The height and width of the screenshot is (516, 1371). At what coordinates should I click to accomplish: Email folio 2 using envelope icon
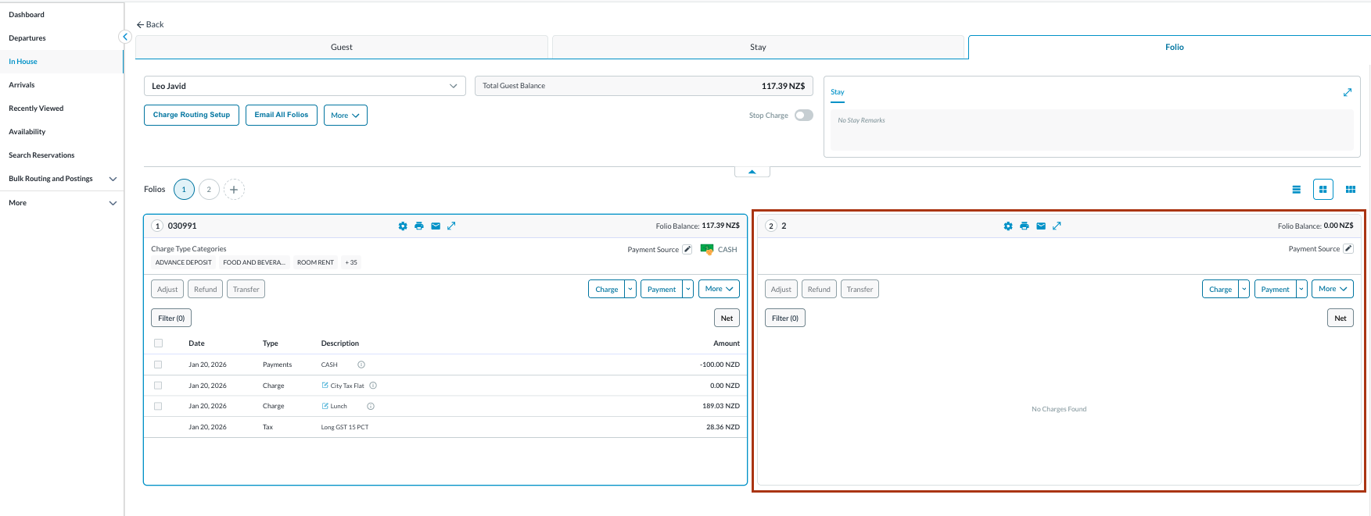[x=1041, y=226]
